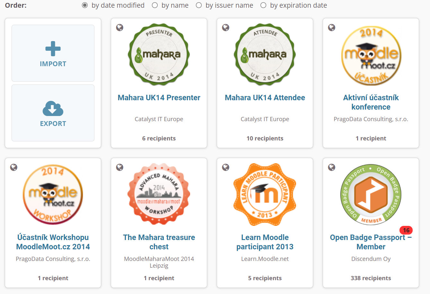Open the Open Badge Passport – Member badge
Image resolution: width=430 pixels, height=294 pixels.
point(371,241)
